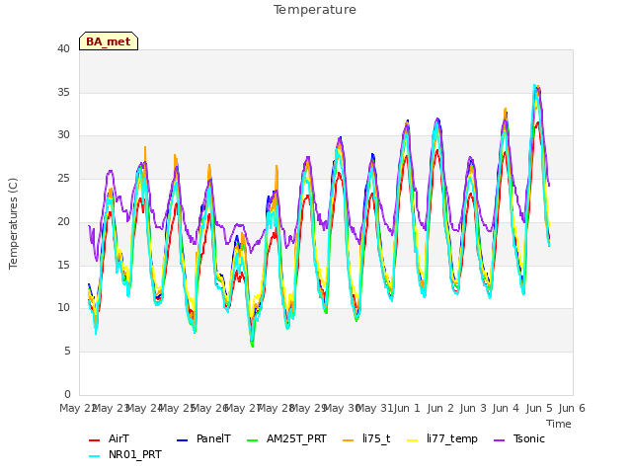
Task: Click the 30 y-axis tick label
Action: click(63, 135)
